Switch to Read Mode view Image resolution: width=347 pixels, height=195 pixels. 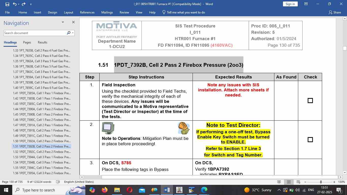tap(279, 182)
